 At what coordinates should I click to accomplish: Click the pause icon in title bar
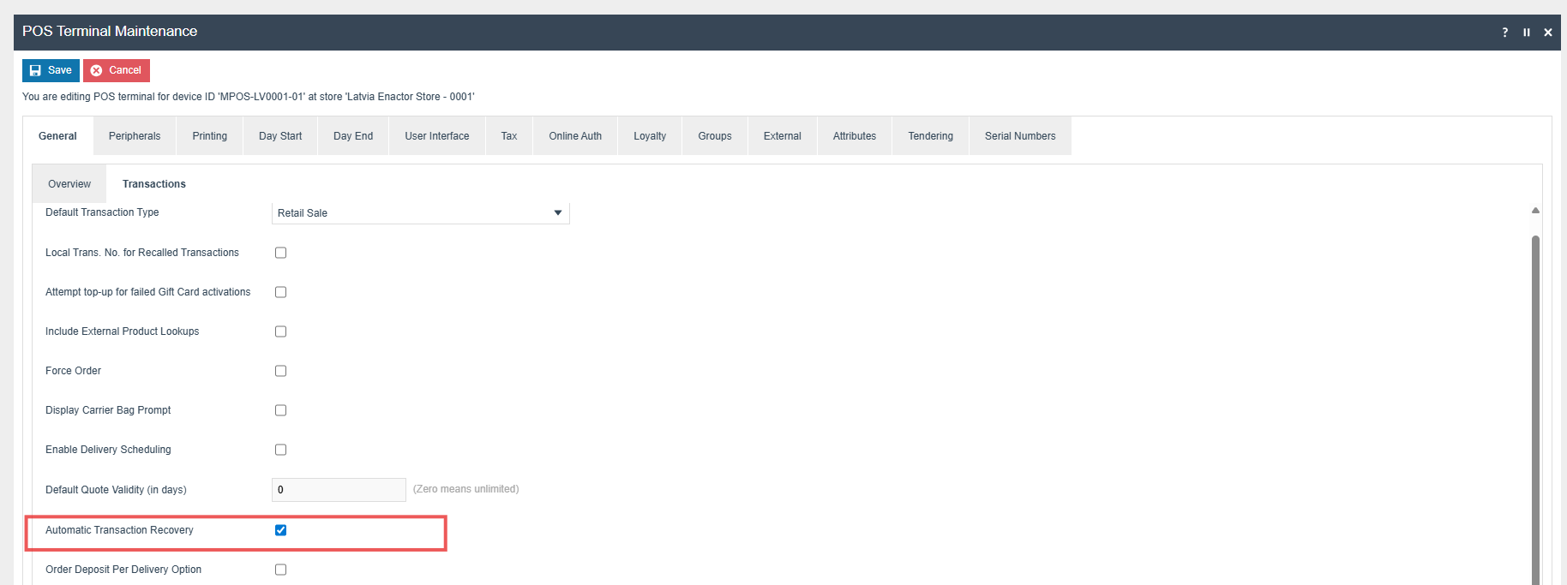point(1527,33)
